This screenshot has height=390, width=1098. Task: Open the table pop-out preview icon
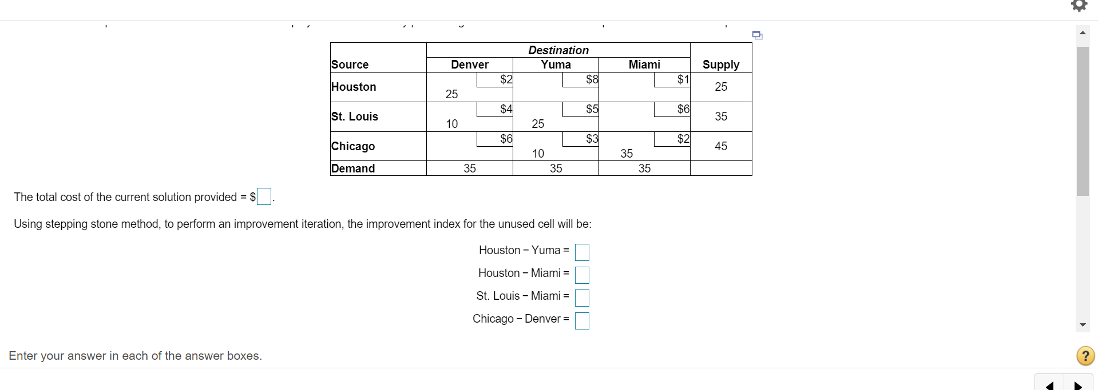[757, 35]
